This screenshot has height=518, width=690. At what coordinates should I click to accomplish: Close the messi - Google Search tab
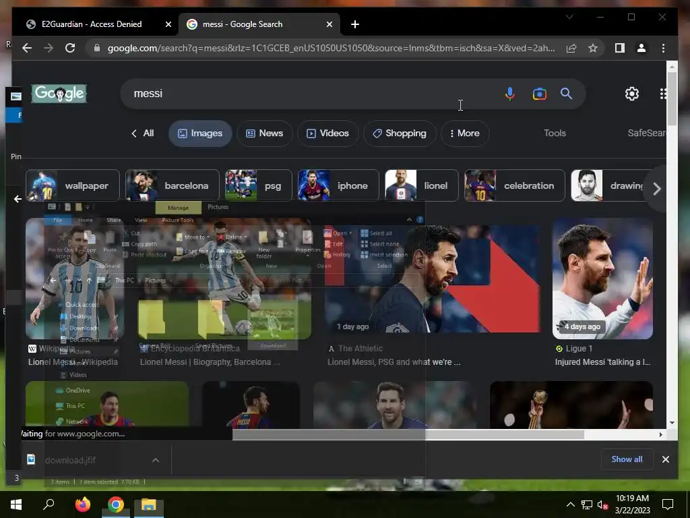(329, 24)
